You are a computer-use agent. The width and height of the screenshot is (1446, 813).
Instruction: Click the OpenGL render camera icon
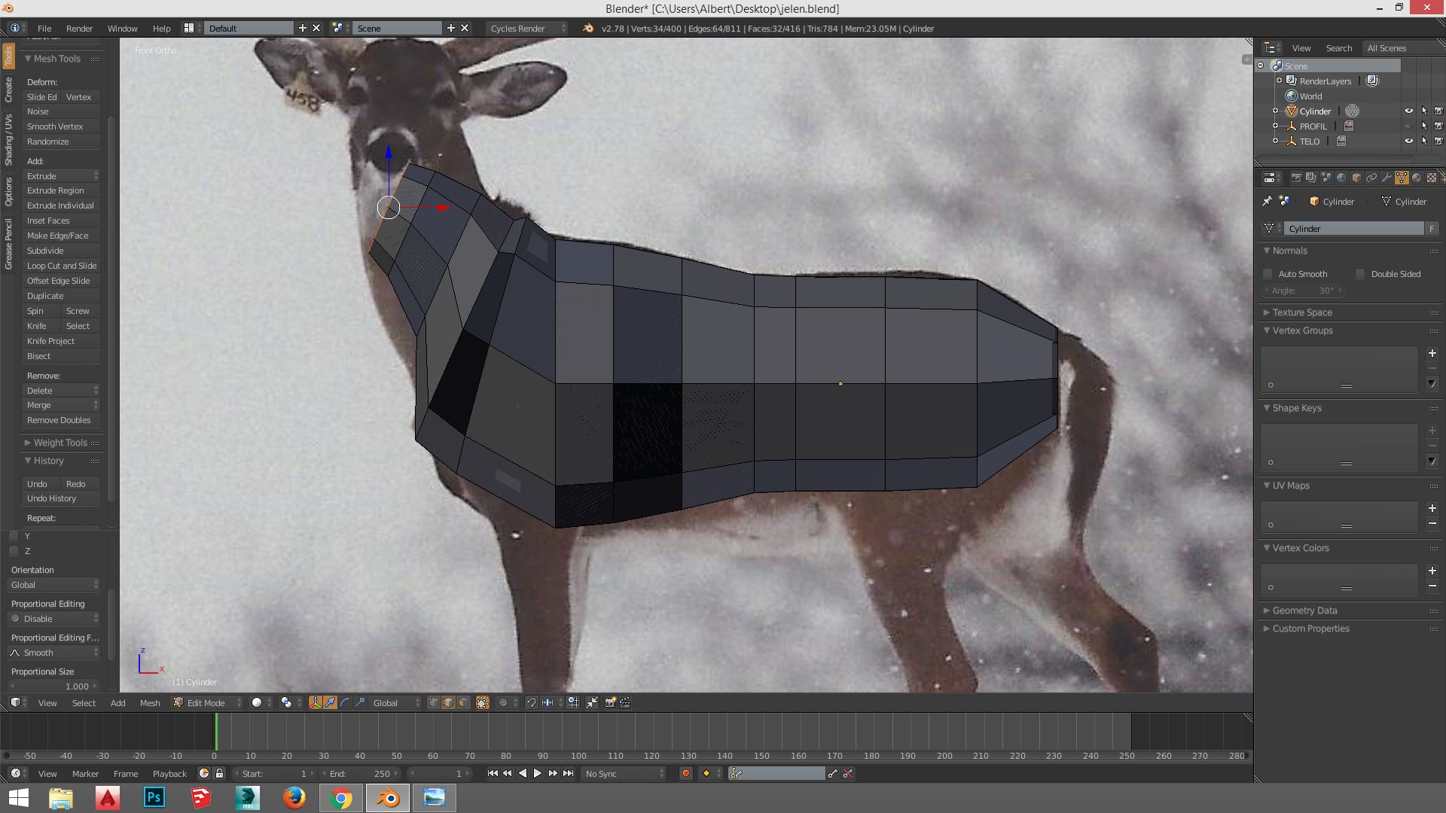[610, 702]
